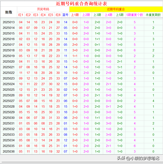Click 上4期 value 0+1 in row 2025028

click(x=108, y=107)
